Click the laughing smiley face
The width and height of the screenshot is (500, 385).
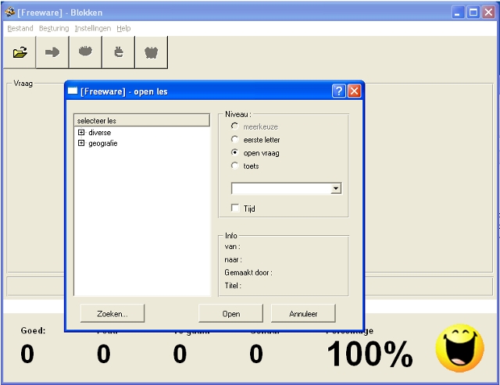459,349
